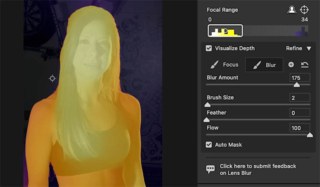Click the Focal Range depth selector box

[225, 31]
